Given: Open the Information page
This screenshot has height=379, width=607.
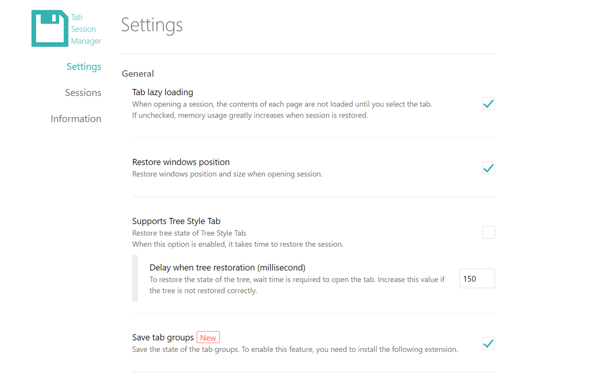Looking at the screenshot, I should [x=76, y=118].
